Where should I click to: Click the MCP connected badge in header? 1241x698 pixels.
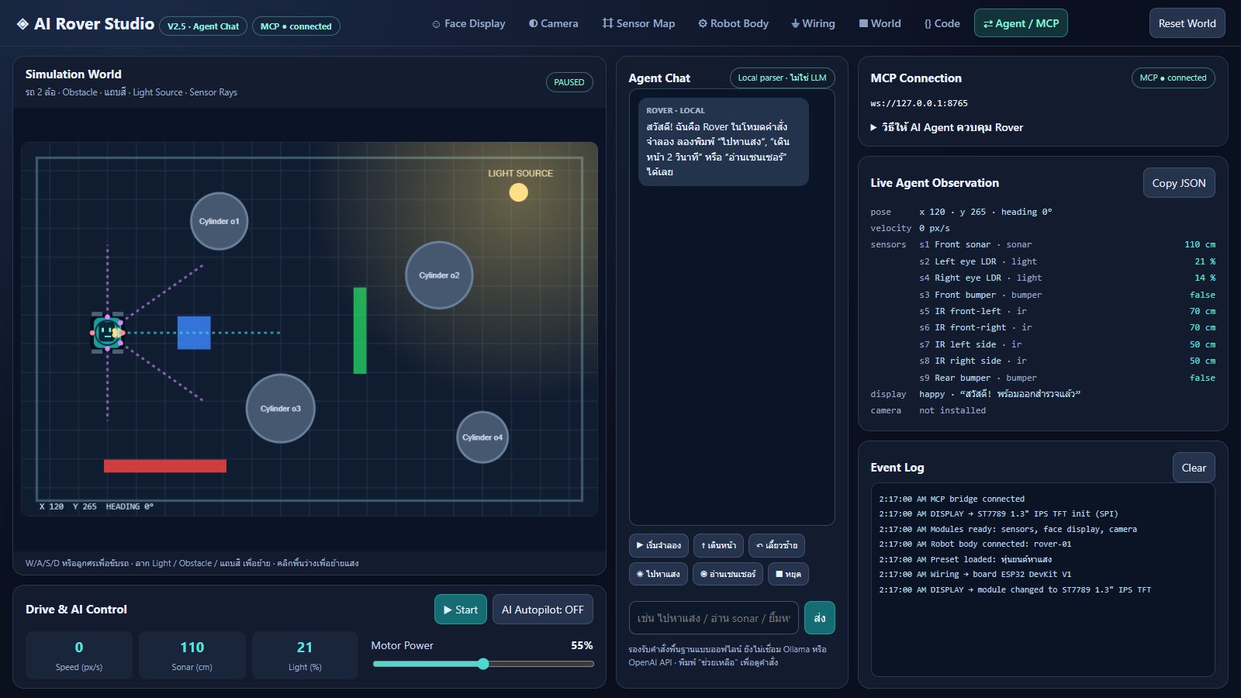(x=296, y=26)
